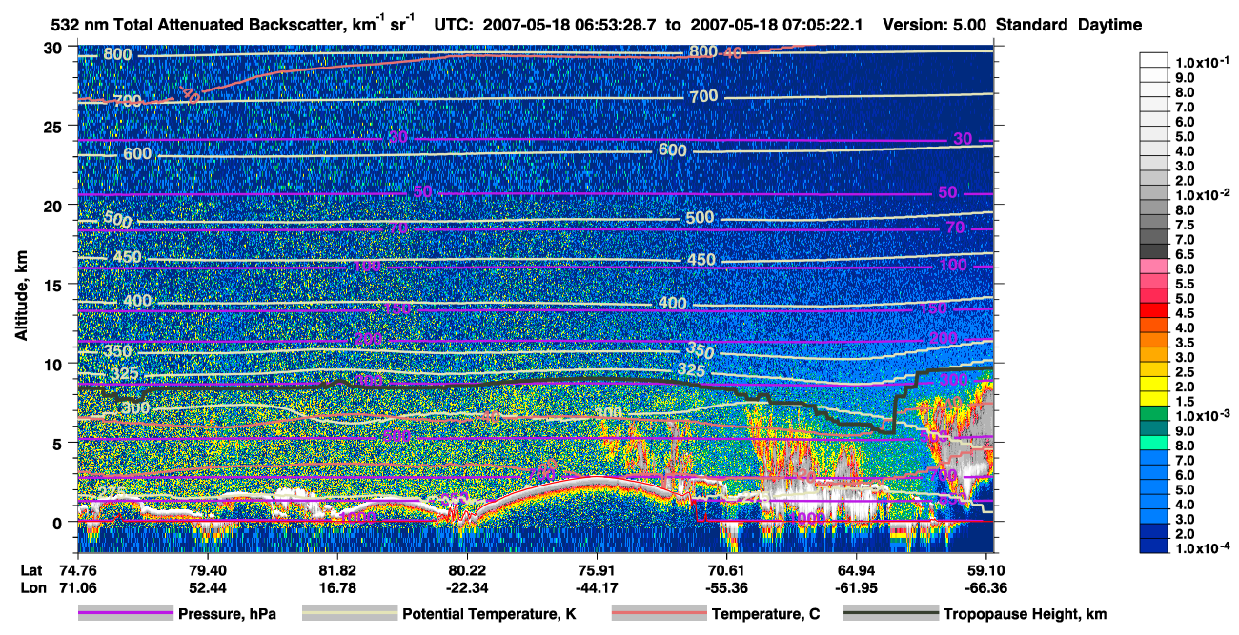The height and width of the screenshot is (635, 1239).
Task: Click the color bar label '1.0x10-2'
Action: tap(1205, 193)
